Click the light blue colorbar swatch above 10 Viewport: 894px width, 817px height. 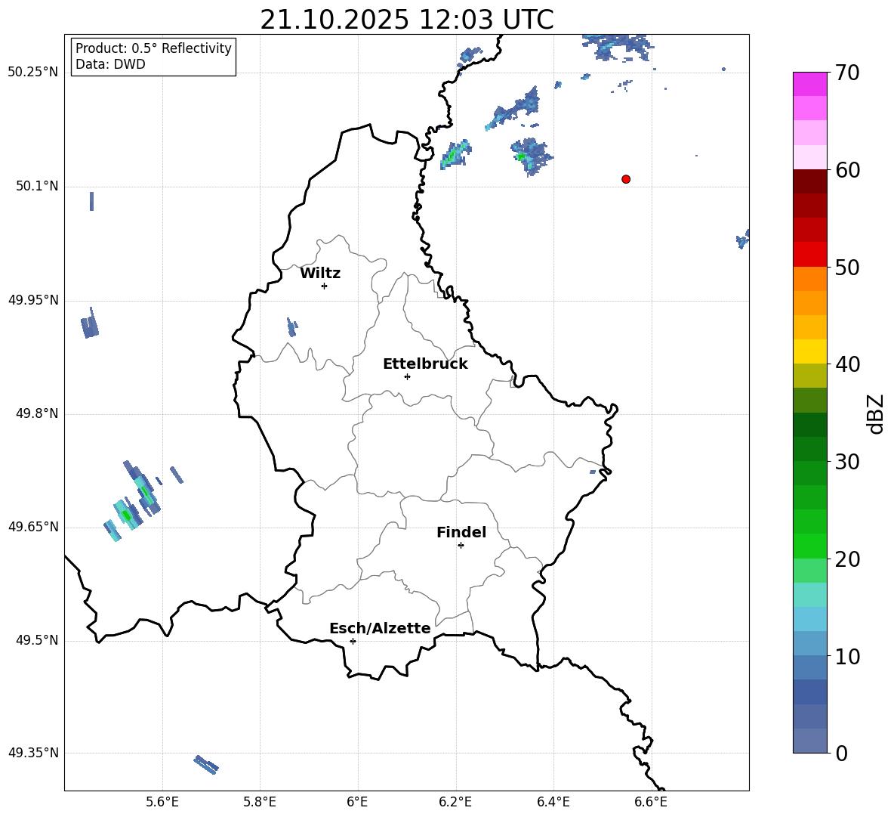point(809,643)
